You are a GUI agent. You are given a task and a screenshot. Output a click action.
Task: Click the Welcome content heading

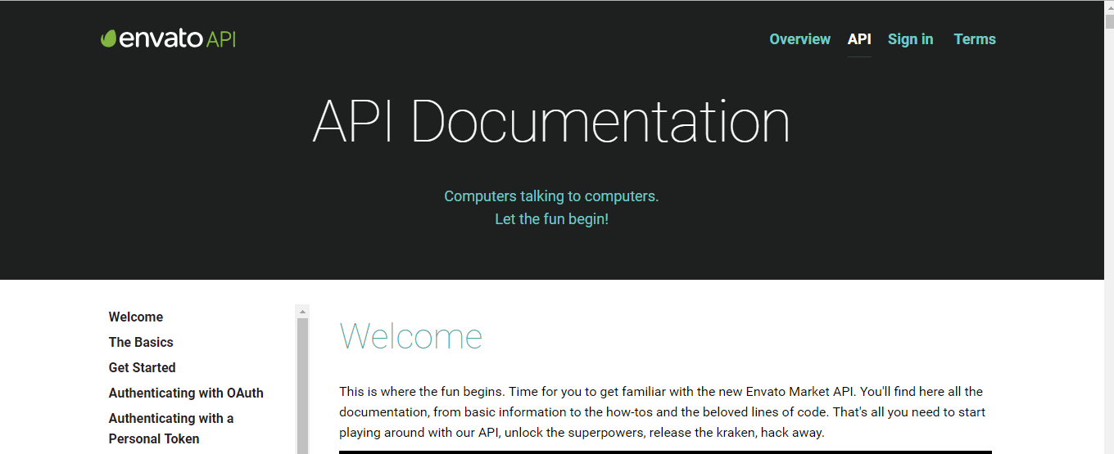click(x=410, y=336)
